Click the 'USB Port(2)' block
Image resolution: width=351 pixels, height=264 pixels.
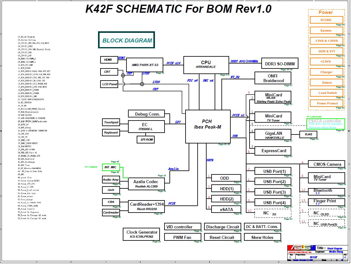point(273,182)
